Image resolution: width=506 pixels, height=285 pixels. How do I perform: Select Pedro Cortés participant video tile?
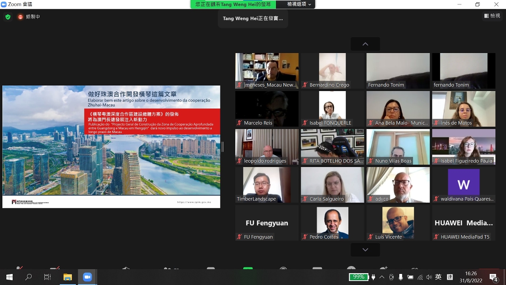tap(332, 222)
